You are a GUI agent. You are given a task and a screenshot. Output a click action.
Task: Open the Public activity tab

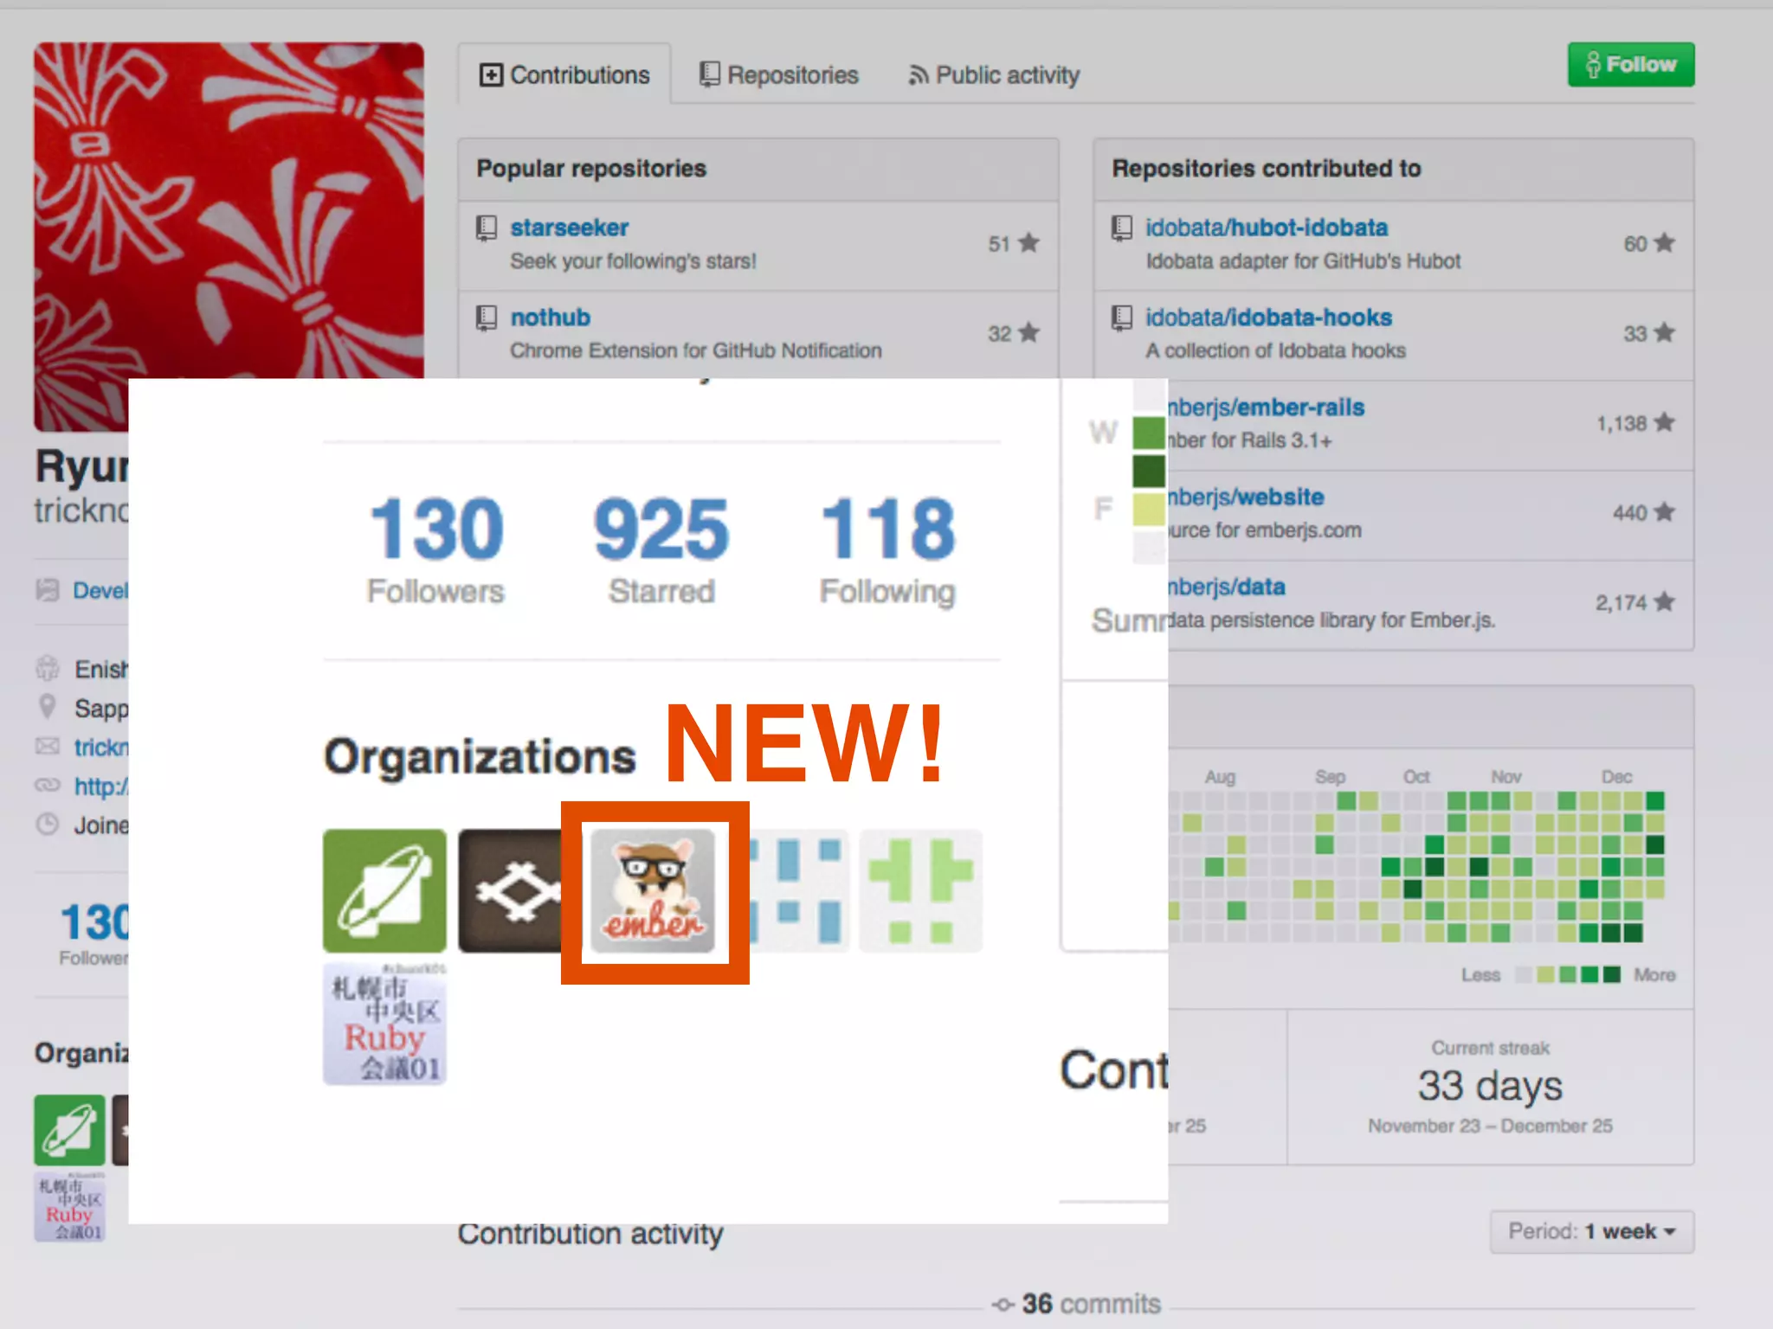[x=994, y=75]
